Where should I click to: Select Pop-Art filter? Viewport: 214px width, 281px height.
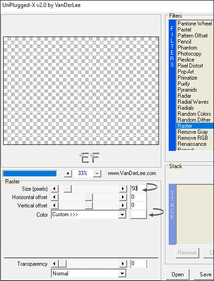(195, 72)
